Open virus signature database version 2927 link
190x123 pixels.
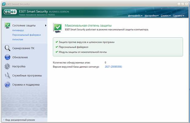tap(113, 67)
